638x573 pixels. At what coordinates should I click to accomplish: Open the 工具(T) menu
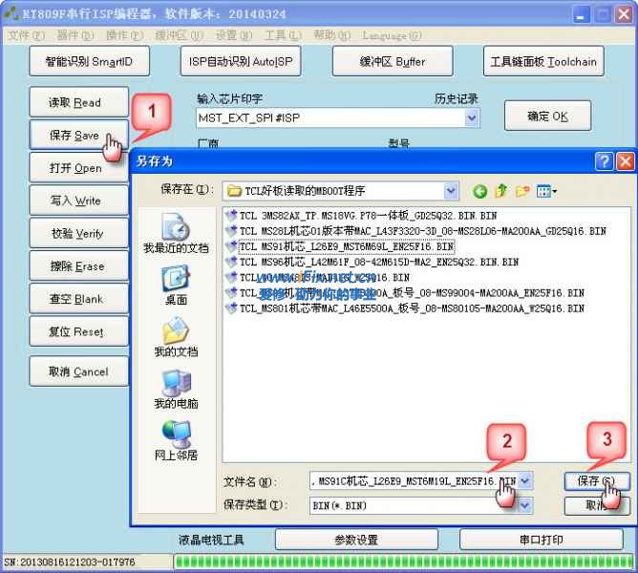(x=275, y=35)
